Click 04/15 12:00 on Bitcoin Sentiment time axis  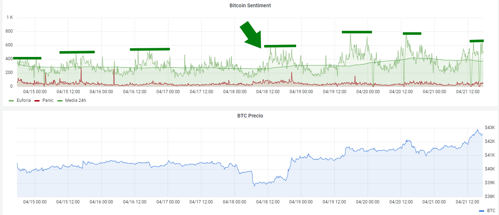point(68,92)
